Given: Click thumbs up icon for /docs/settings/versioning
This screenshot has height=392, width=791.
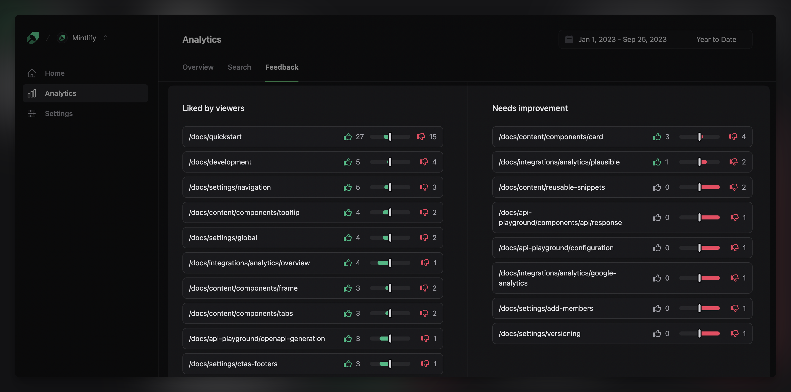Looking at the screenshot, I should tap(657, 333).
